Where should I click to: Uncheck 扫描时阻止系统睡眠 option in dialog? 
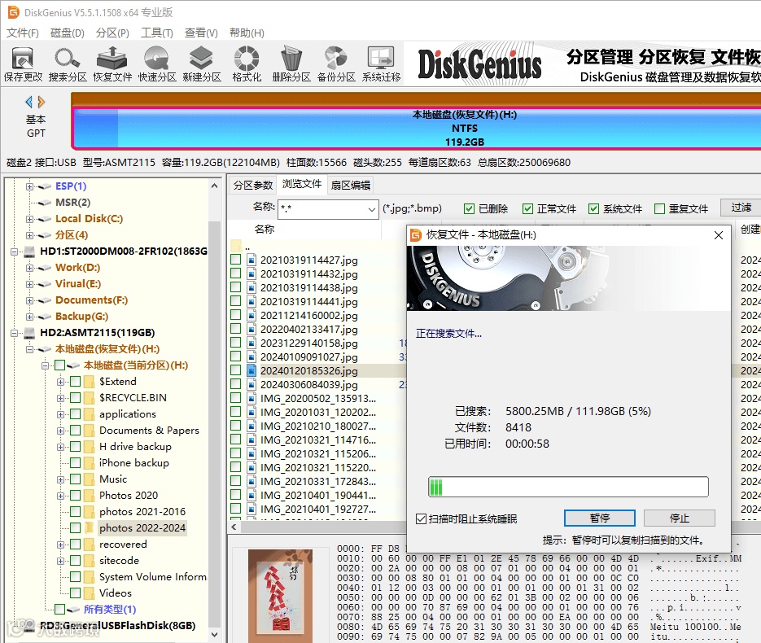[422, 518]
